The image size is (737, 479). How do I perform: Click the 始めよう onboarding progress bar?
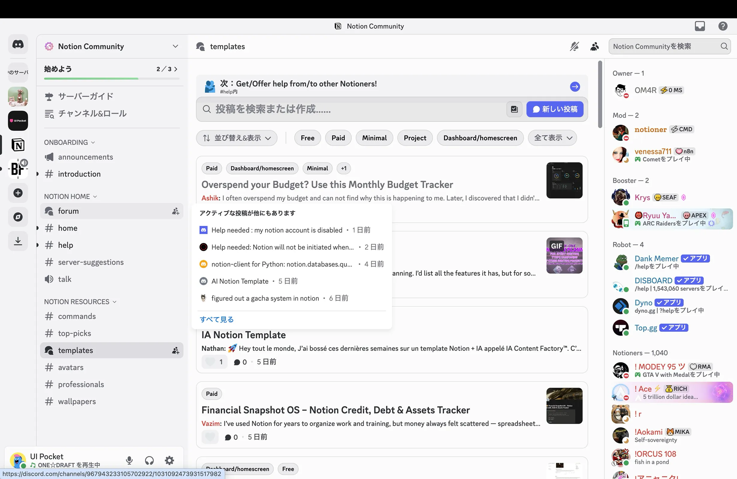(112, 79)
